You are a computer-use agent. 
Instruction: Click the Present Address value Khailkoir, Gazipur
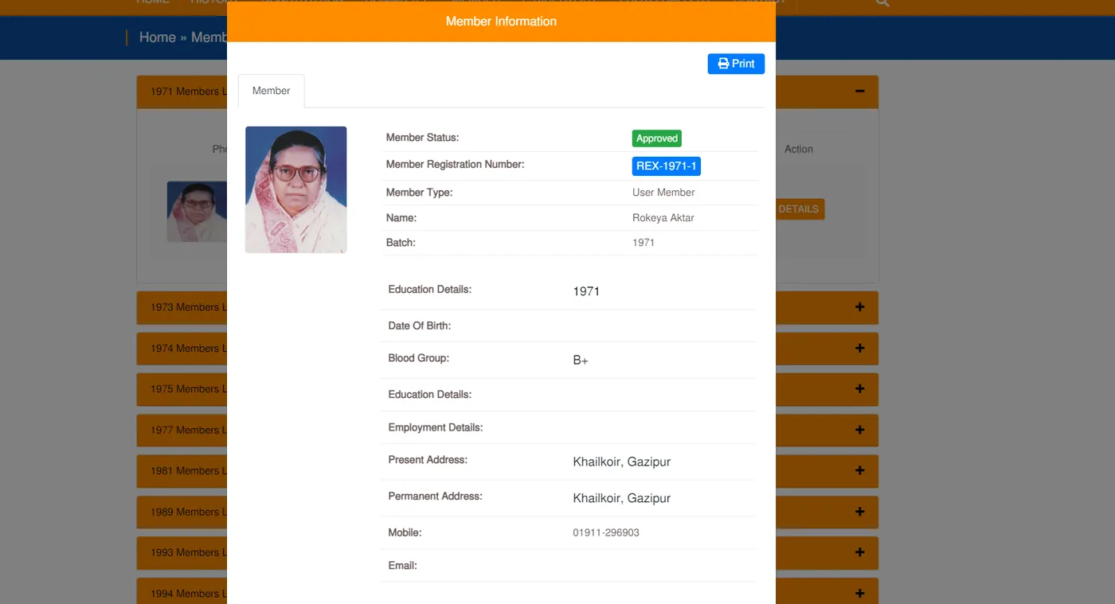coord(622,462)
